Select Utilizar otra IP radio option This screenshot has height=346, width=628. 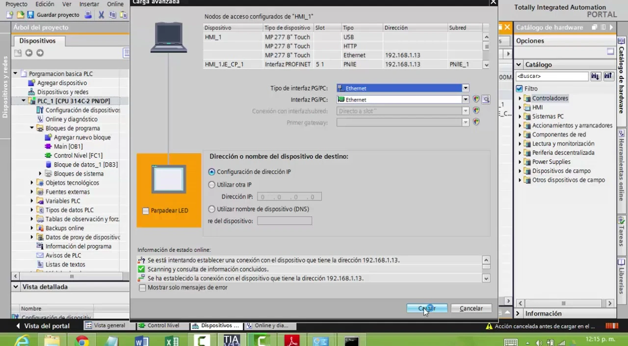point(211,185)
